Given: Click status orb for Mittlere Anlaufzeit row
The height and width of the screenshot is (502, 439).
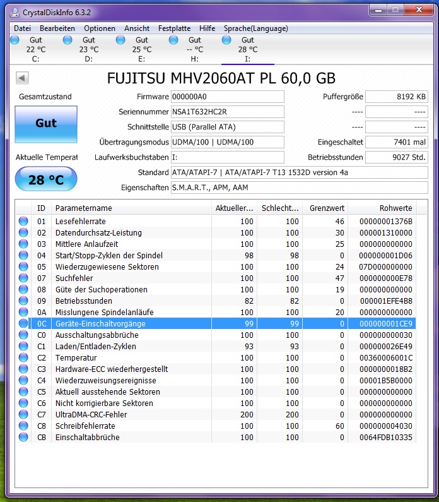Looking at the screenshot, I should (23, 244).
